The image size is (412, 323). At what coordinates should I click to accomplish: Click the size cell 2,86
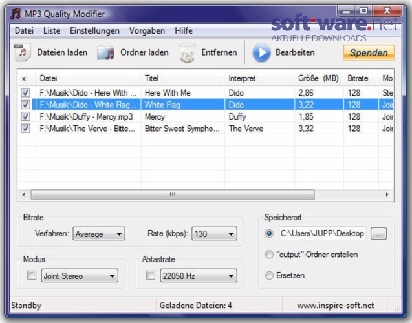[x=306, y=93]
